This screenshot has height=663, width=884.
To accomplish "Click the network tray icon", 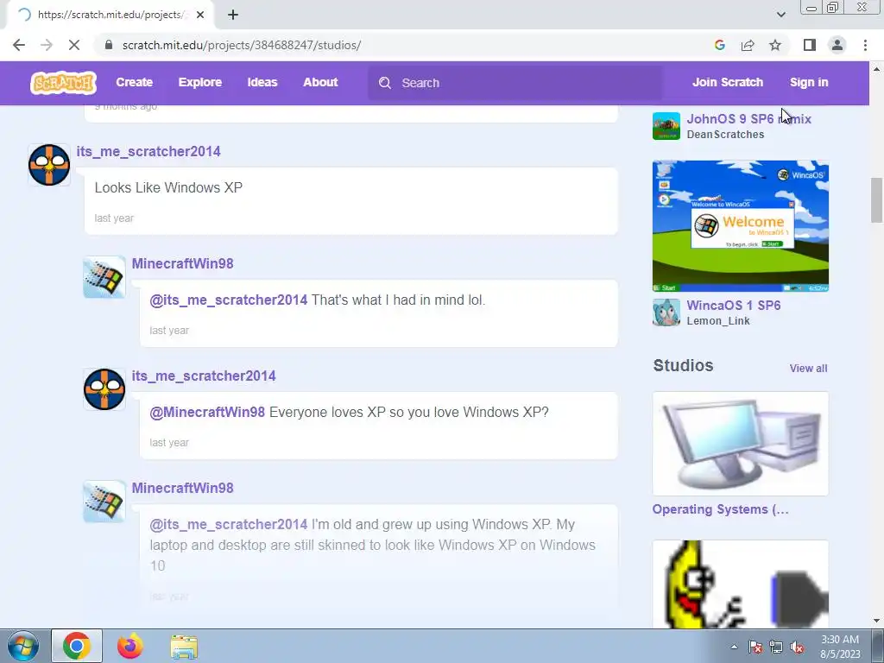I will [776, 647].
